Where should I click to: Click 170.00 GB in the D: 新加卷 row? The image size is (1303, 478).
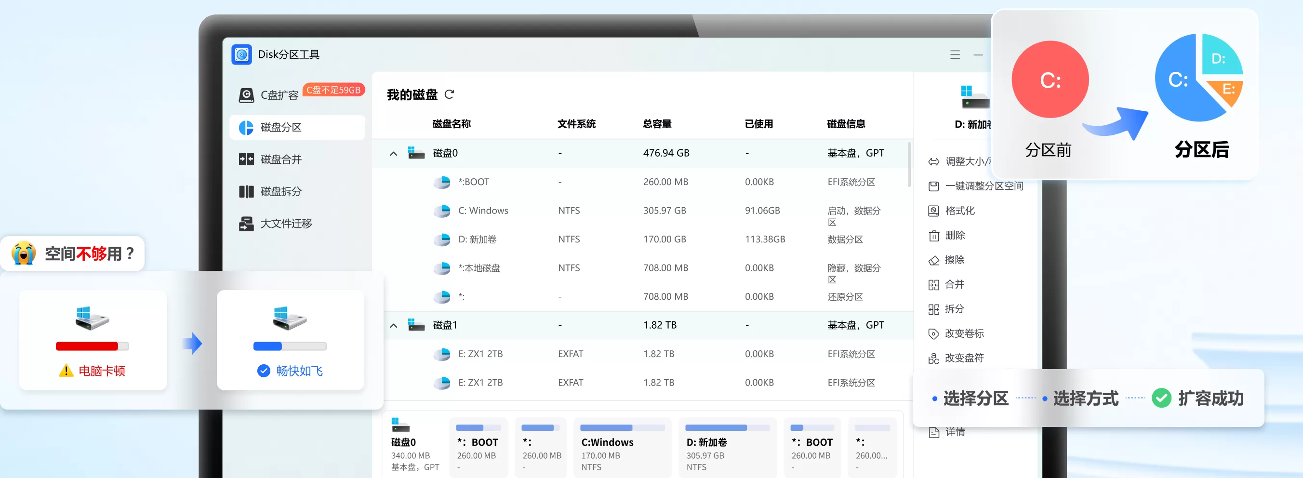665,239
